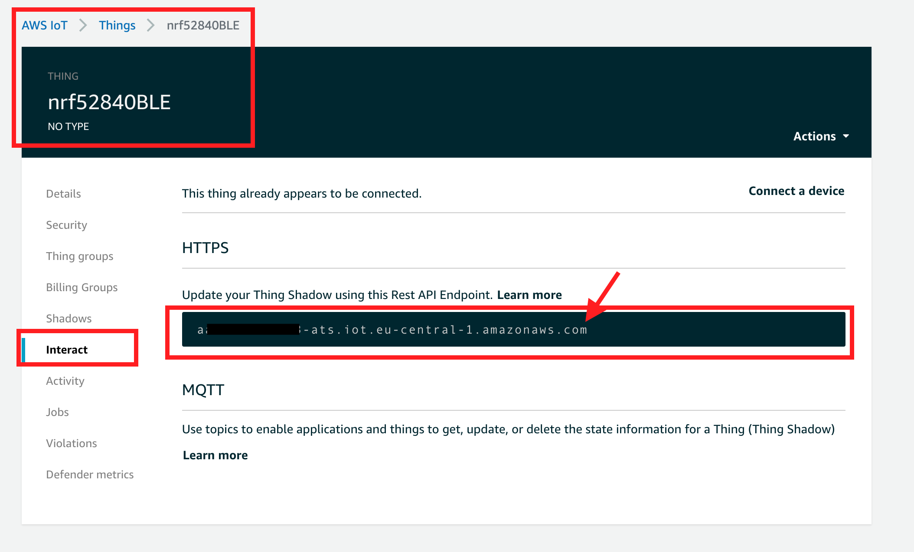This screenshot has width=914, height=552.
Task: Click Connect a device
Action: click(796, 191)
